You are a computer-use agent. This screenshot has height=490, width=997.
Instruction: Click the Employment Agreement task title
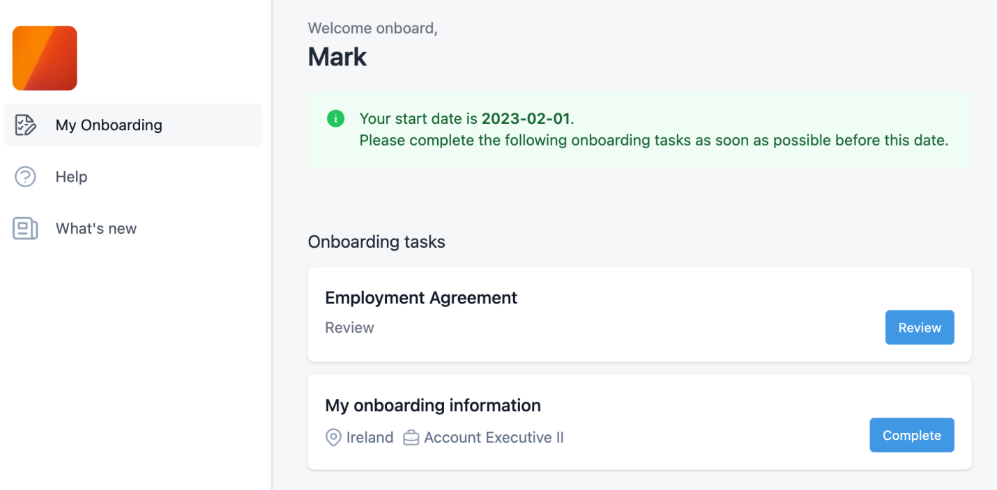coord(421,298)
